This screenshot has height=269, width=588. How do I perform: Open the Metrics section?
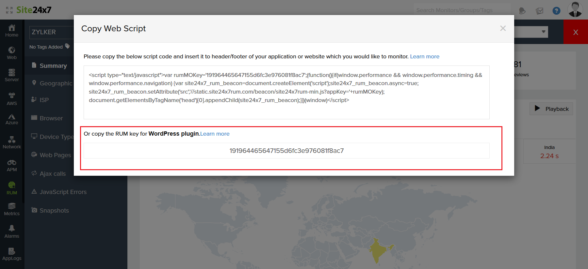coord(12,209)
